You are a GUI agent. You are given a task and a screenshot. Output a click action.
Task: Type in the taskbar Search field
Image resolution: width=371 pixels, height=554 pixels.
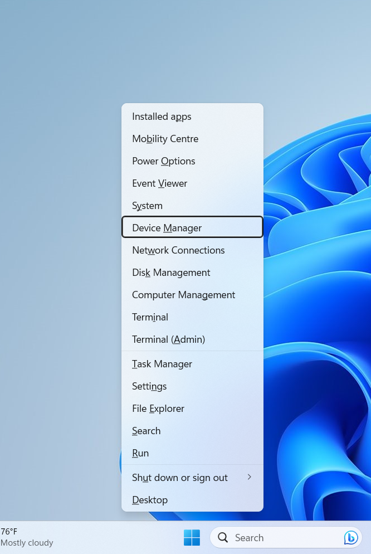279,538
